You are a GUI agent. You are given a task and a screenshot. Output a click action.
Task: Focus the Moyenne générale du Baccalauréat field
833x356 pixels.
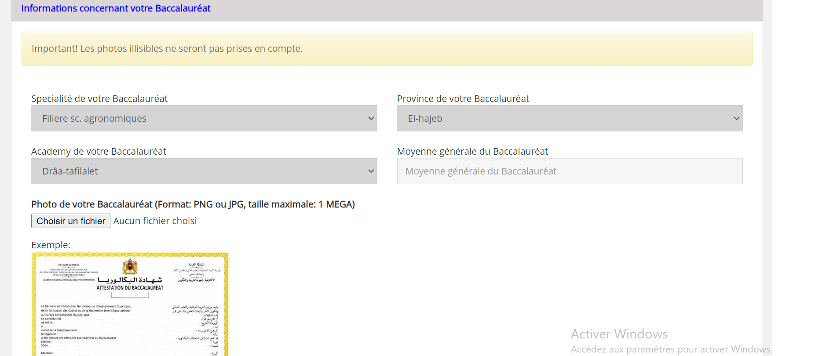pos(569,171)
